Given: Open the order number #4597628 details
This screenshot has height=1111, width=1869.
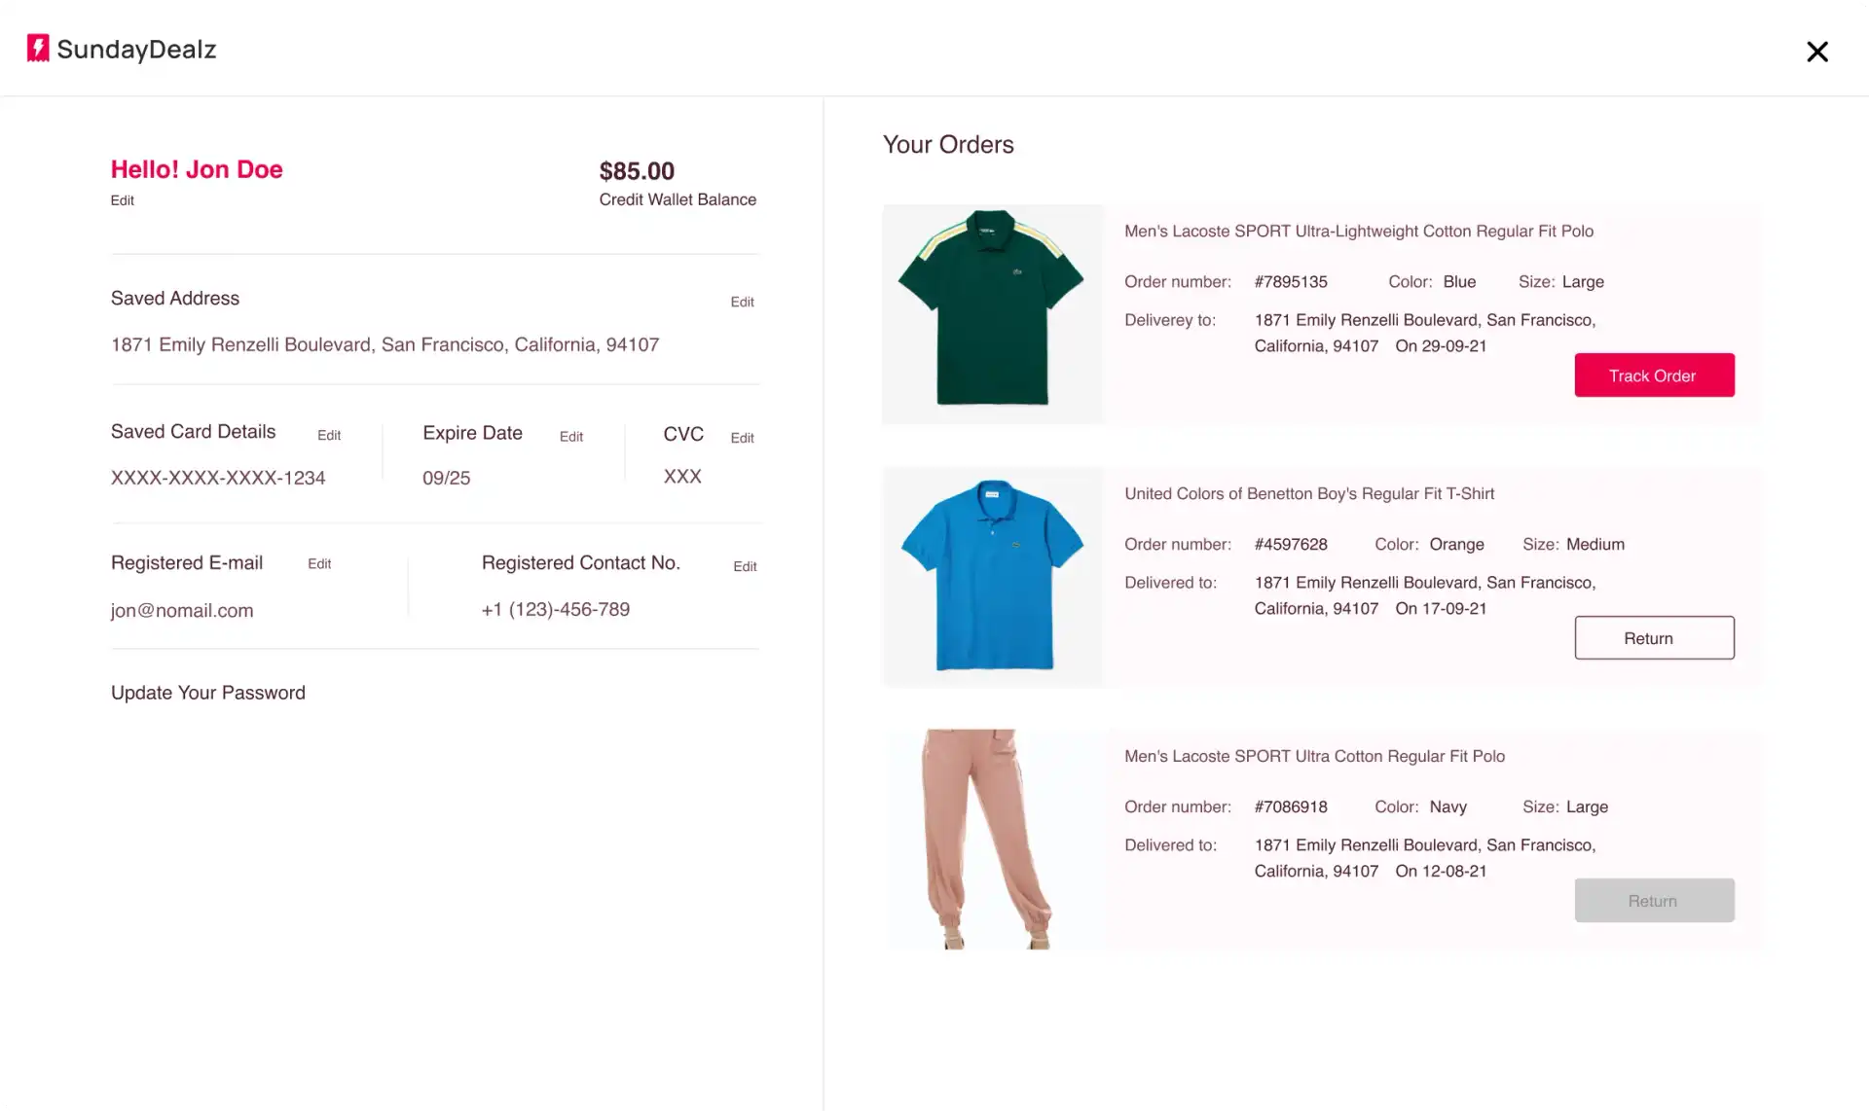Looking at the screenshot, I should tap(1291, 544).
